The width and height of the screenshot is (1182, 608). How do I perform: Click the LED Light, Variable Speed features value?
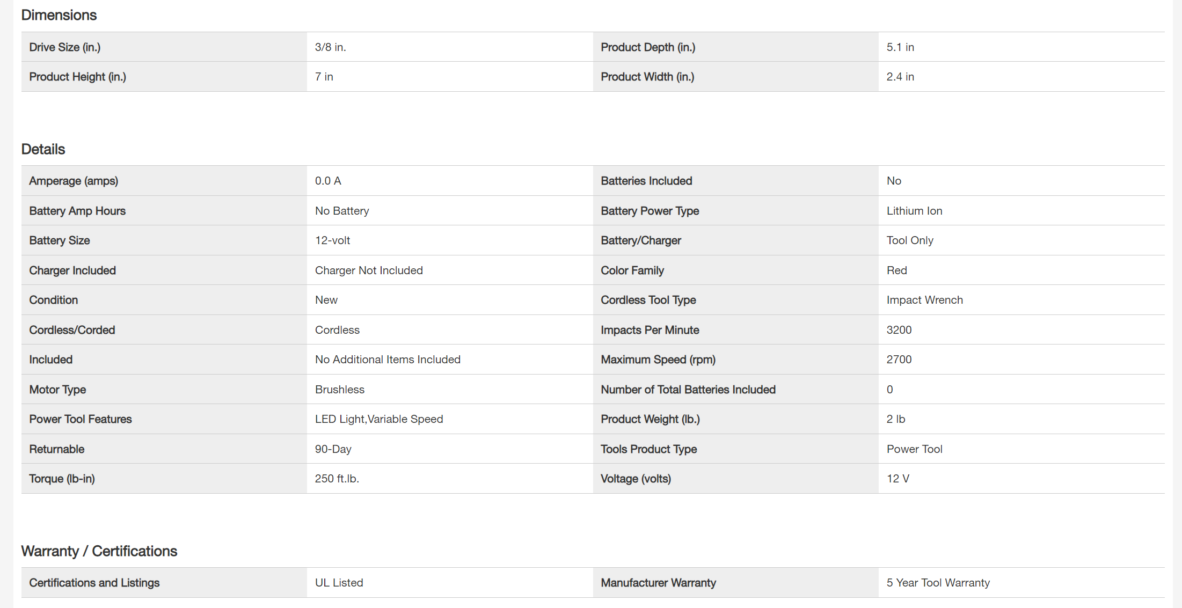(x=379, y=419)
